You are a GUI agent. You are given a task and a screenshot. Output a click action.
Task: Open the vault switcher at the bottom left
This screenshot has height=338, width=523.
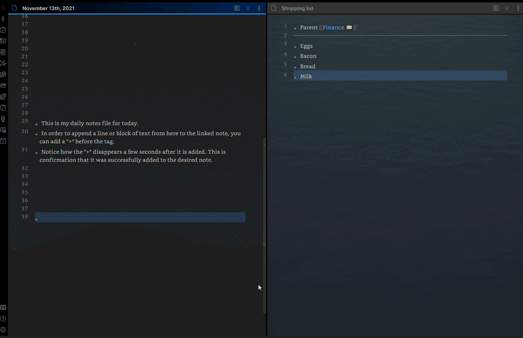pyautogui.click(x=3, y=307)
